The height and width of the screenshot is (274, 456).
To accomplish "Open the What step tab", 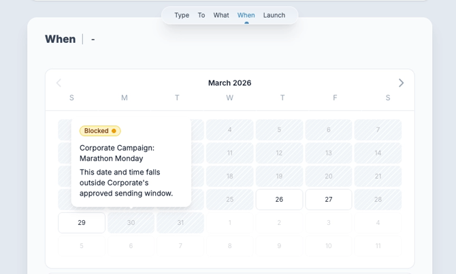I will 221,15.
